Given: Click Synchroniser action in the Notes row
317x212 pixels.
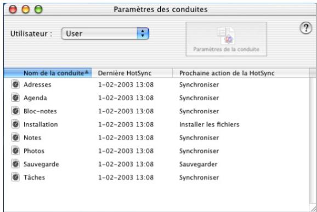Looking at the screenshot, I should (x=199, y=138).
